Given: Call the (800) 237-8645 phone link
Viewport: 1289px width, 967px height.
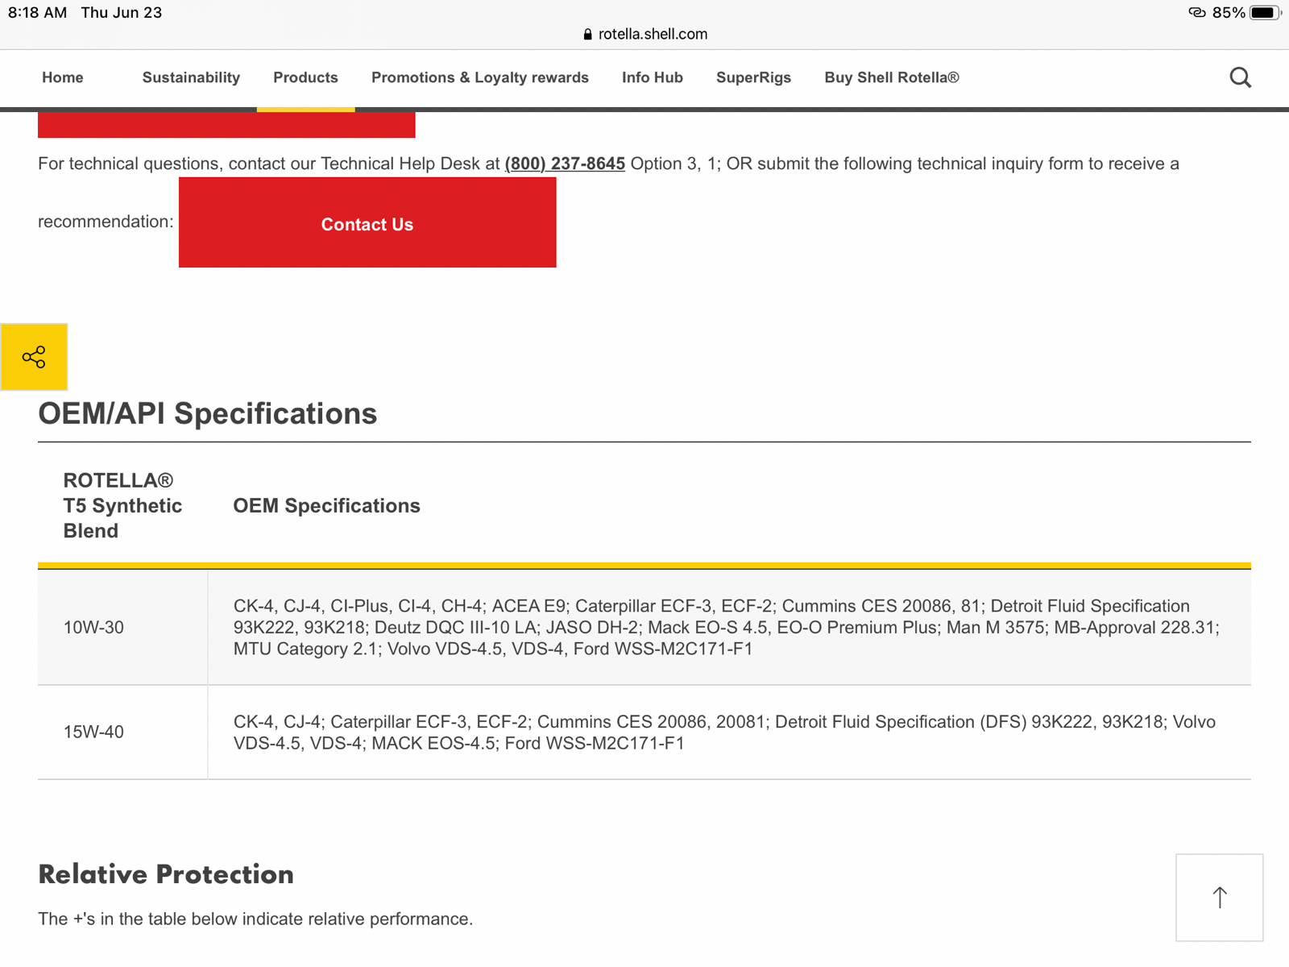Looking at the screenshot, I should click(x=565, y=164).
